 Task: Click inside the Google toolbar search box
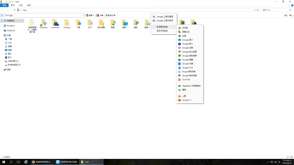pyautogui.click(x=48, y=15)
